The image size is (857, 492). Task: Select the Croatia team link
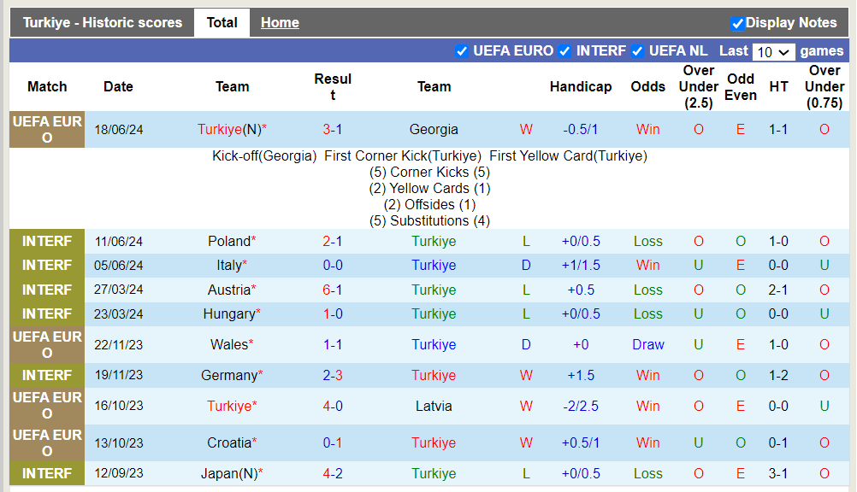[x=228, y=443]
